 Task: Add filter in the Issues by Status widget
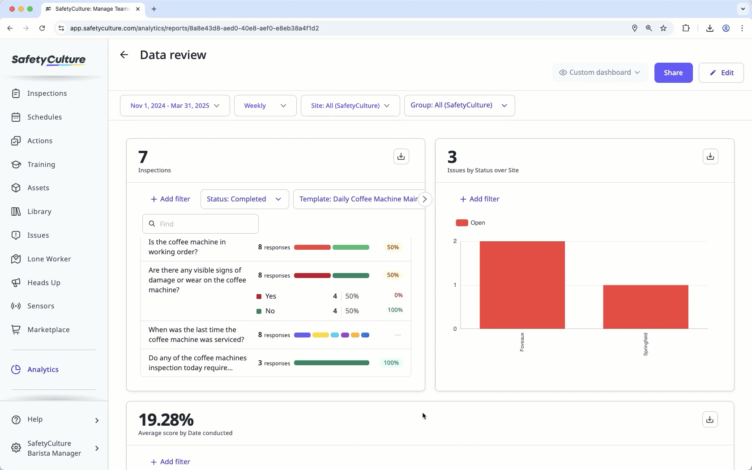[479, 199]
